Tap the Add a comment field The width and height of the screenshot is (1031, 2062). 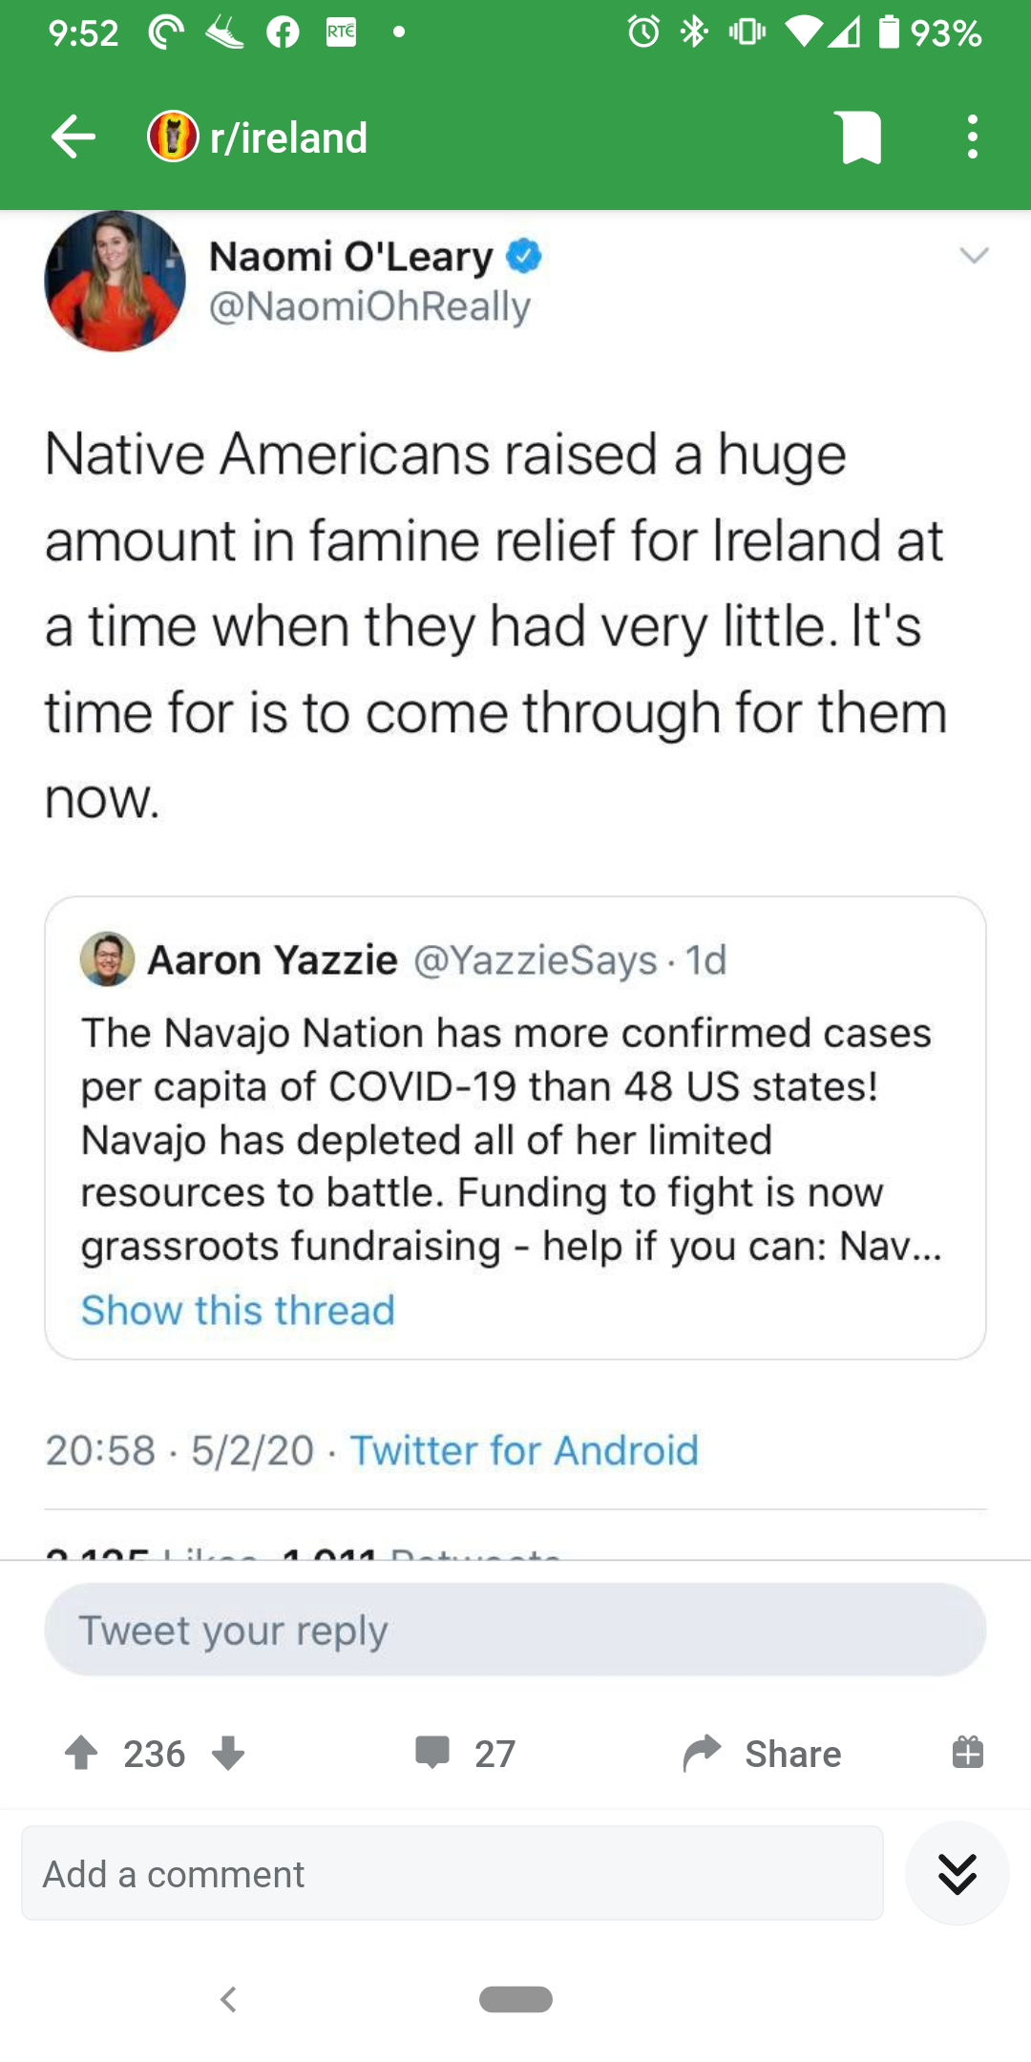click(x=452, y=1873)
